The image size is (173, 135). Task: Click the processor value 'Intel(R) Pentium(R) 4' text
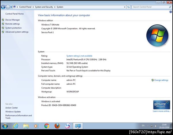point(86,60)
